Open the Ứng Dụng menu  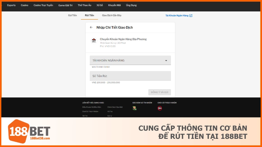(x=131, y=5)
